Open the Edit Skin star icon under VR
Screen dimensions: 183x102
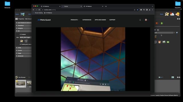[x=21, y=41]
